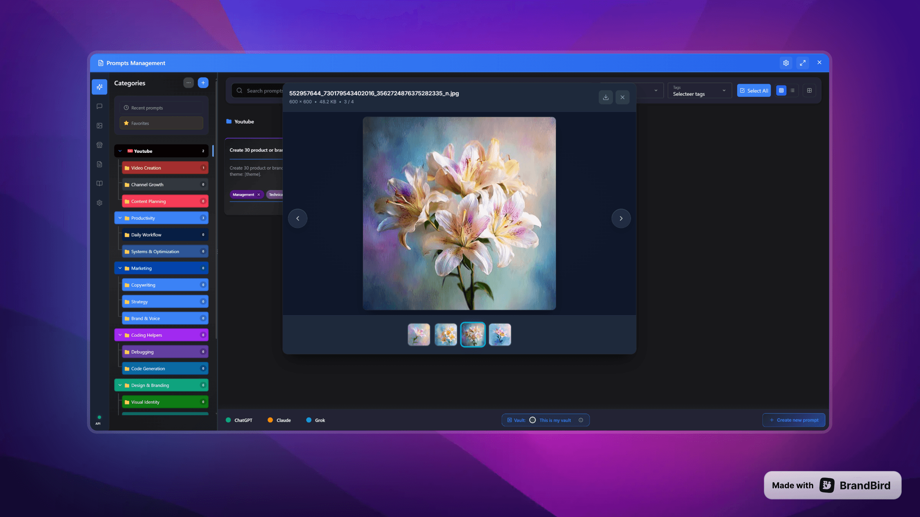
Task: Remove the Management tag from the prompt
Action: 259,195
